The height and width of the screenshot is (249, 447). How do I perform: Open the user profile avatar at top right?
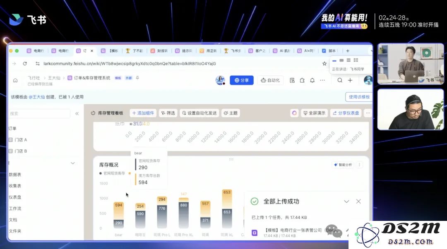coord(368,80)
